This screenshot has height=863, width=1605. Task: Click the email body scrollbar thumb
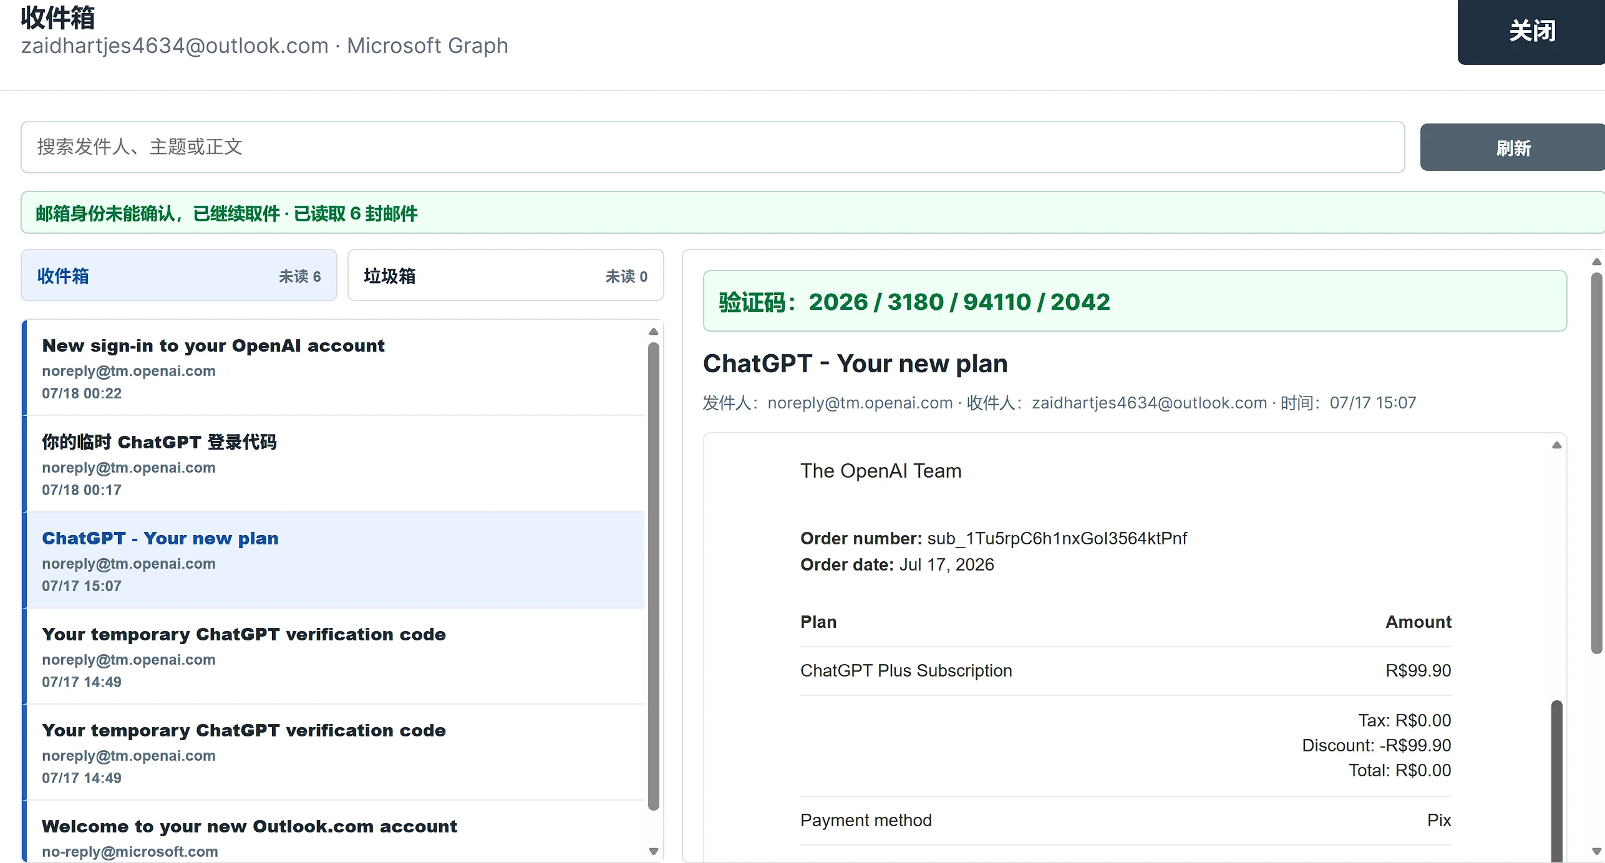click(1557, 781)
